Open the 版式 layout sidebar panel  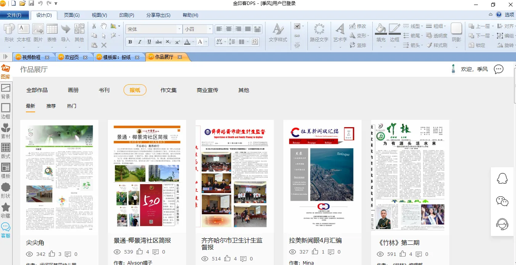6,150
